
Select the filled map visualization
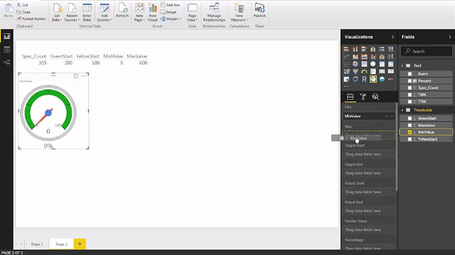coord(346,71)
